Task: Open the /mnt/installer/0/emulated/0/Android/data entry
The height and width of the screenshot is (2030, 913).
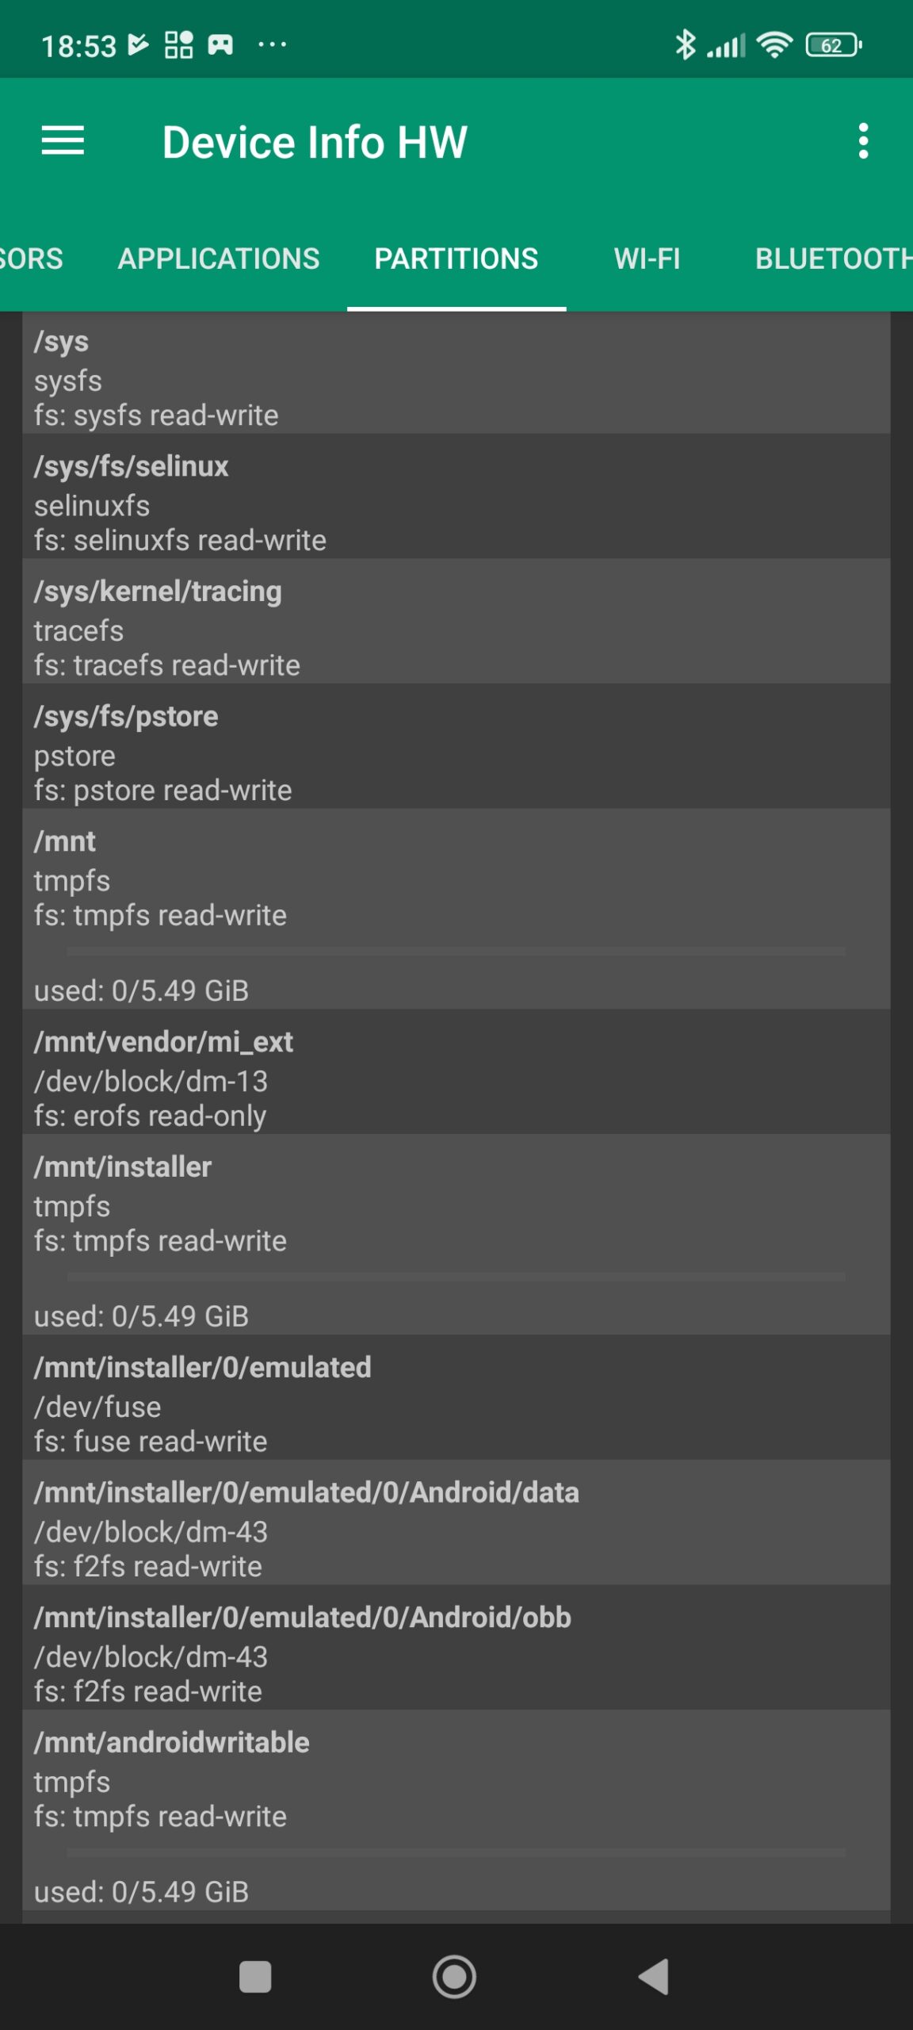Action: (456, 1529)
